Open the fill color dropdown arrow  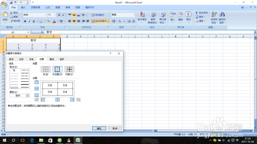51,21
